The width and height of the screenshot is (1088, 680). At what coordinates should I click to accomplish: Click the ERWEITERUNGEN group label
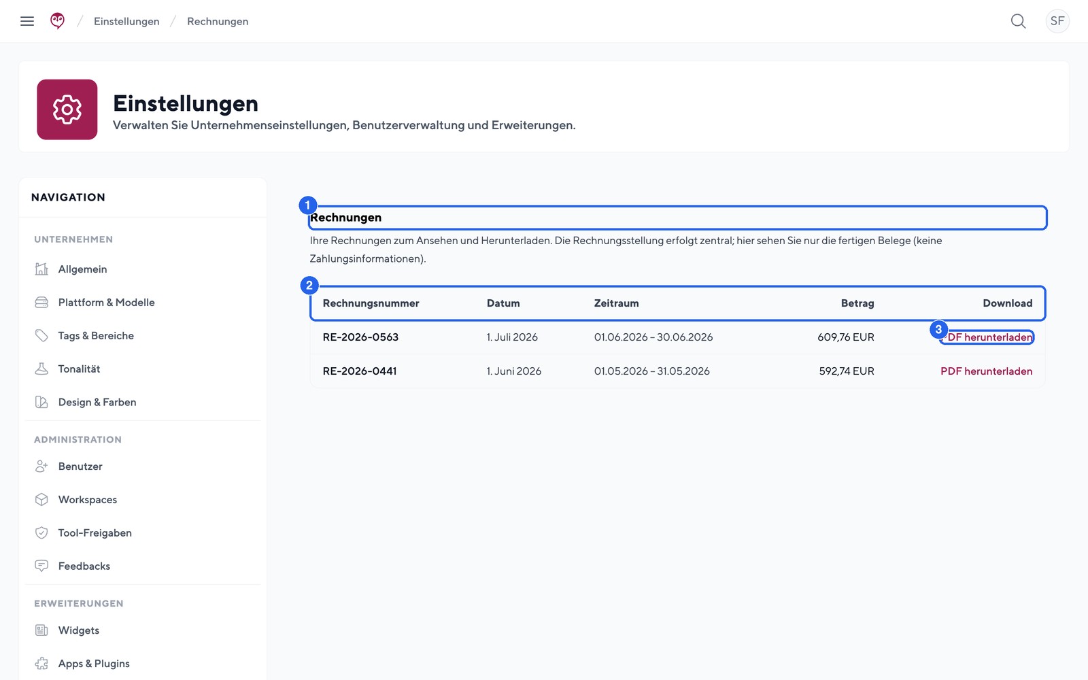(79, 604)
